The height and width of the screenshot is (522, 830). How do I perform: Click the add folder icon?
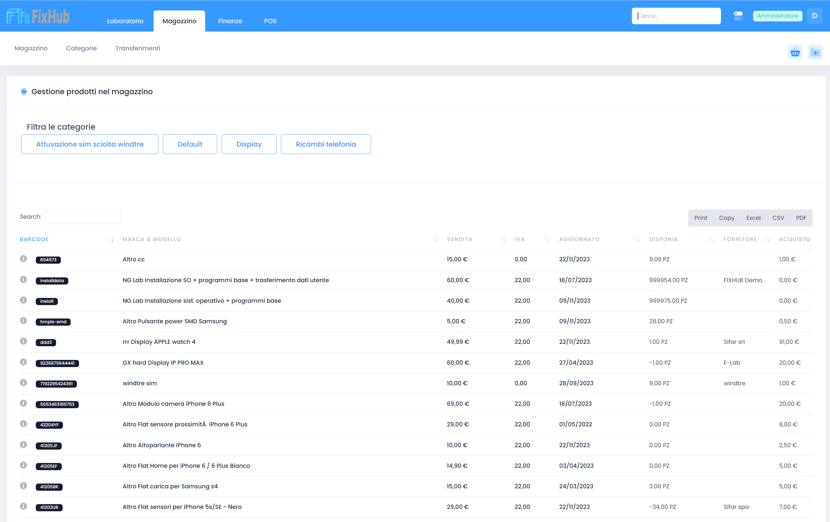(815, 52)
